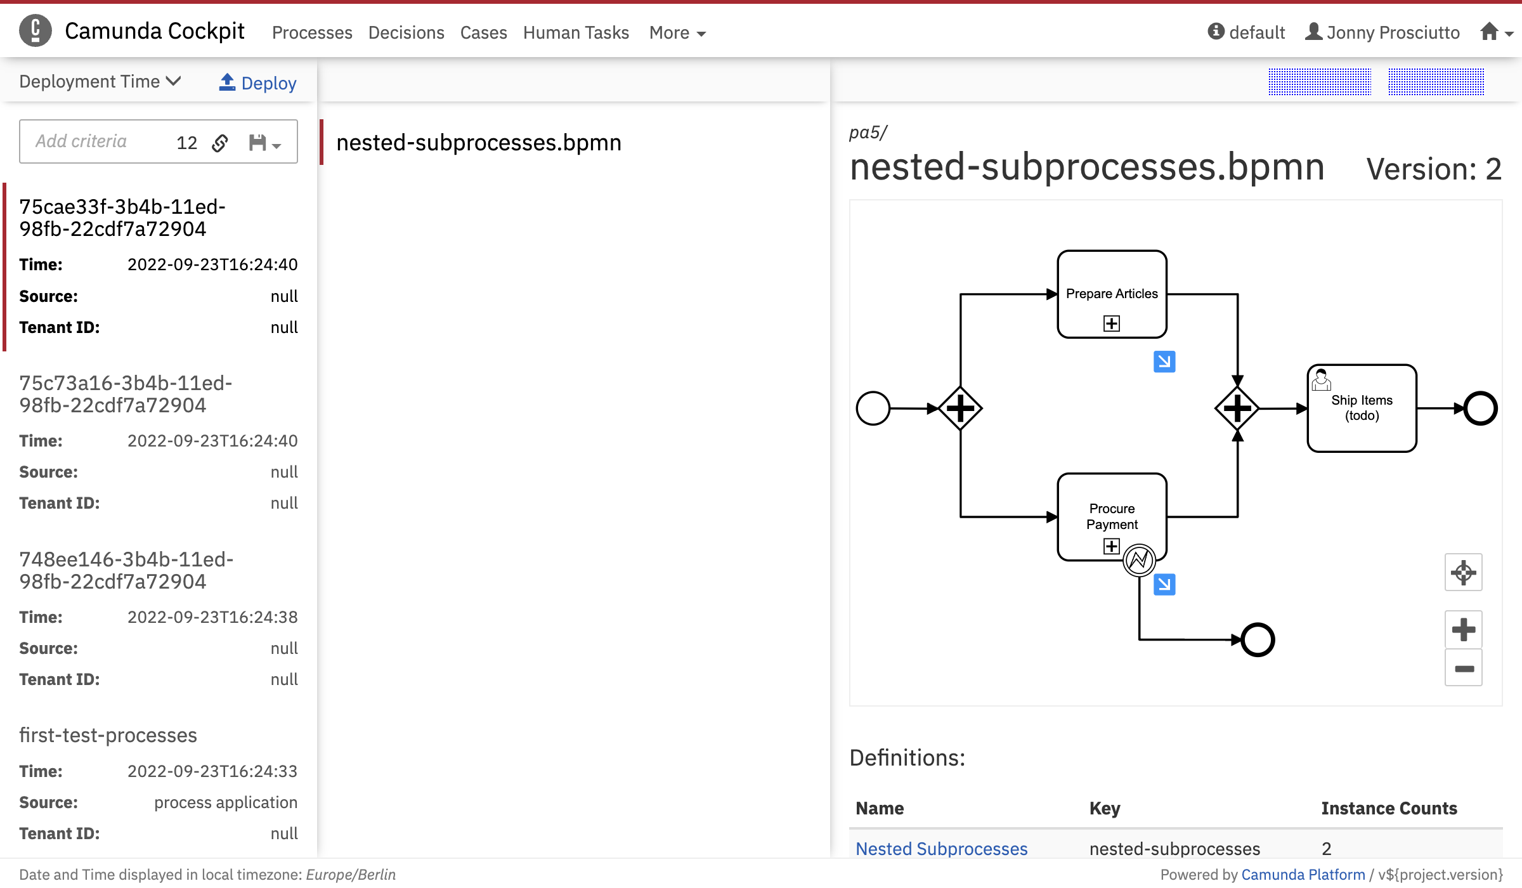Open the save filter dropdown
Screen dimensions: 1522x888
coord(264,143)
